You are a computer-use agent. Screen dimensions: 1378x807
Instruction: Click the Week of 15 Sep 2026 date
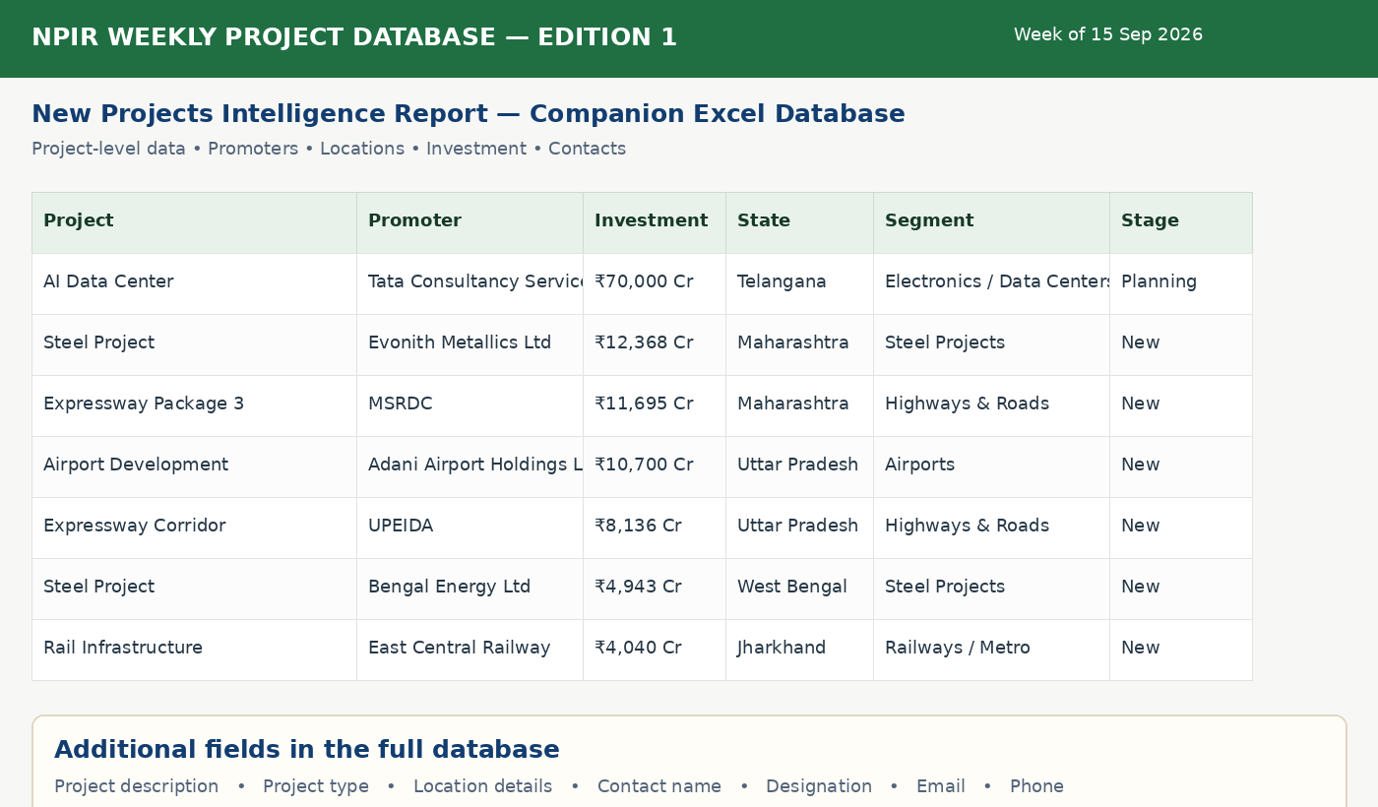(1108, 35)
